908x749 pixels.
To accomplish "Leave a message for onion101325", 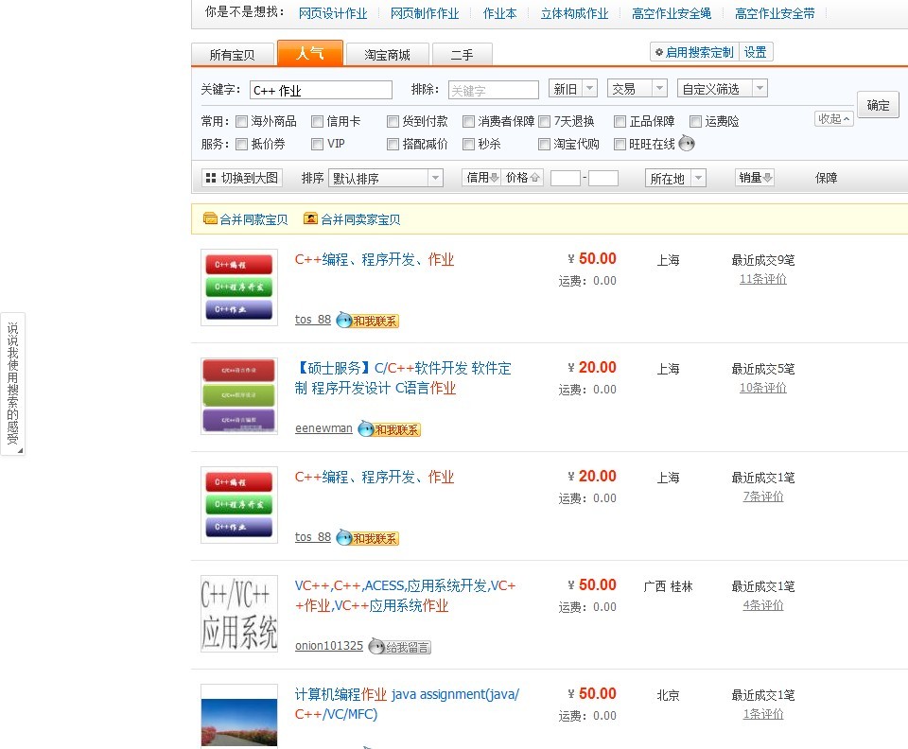I will coord(399,647).
